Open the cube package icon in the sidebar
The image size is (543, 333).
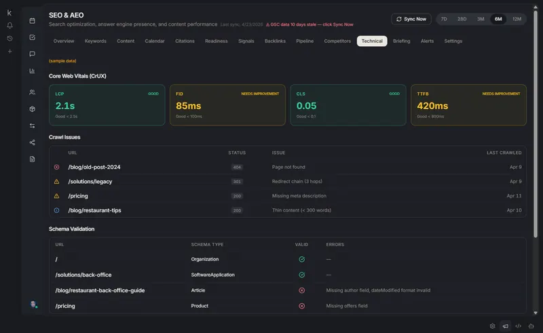32,109
